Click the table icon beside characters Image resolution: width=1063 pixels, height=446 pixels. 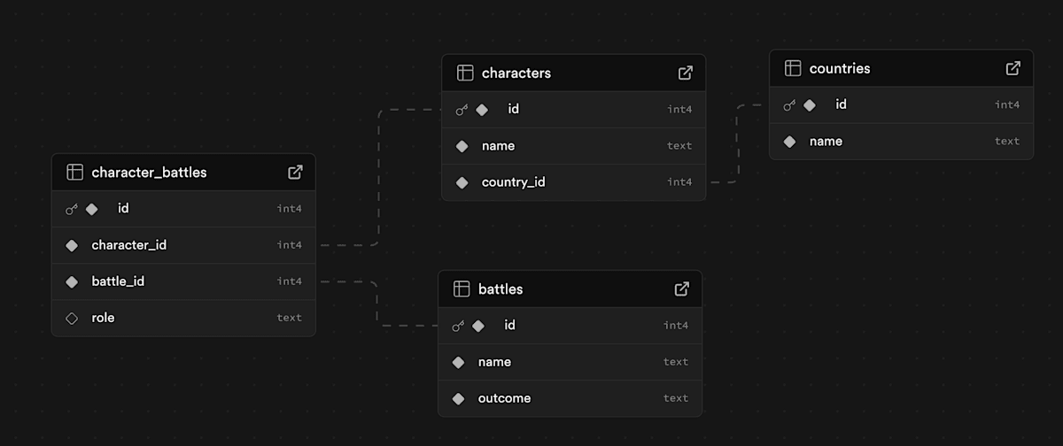[x=465, y=73]
